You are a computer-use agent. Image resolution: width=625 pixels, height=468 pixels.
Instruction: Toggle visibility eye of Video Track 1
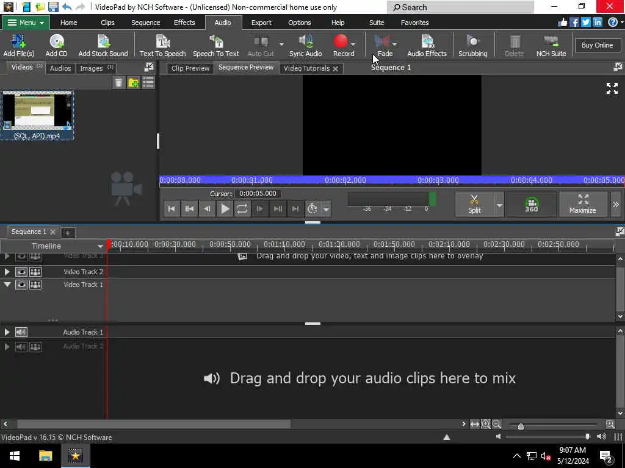click(x=21, y=285)
